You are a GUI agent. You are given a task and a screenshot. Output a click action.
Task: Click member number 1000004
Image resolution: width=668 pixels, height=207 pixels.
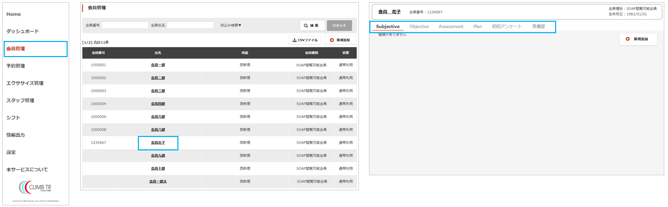coord(98,104)
